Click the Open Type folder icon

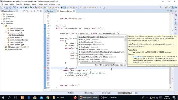[x=50, y=7]
